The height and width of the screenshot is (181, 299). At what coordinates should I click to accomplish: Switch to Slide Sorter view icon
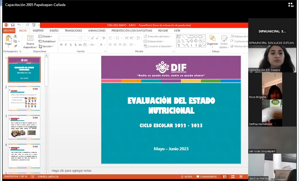(233, 176)
